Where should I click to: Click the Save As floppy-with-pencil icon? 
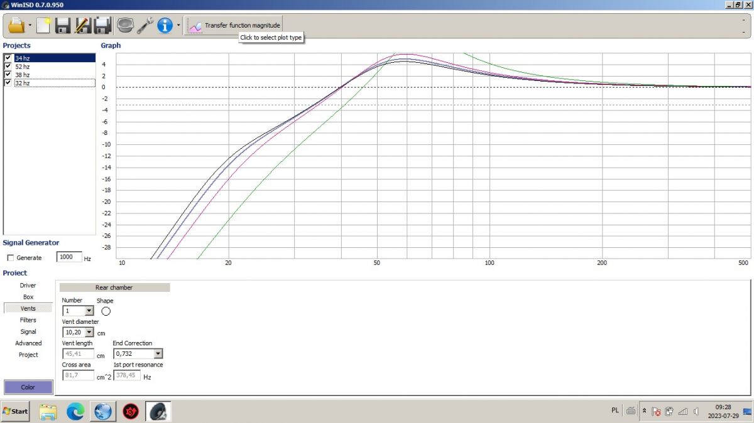[x=82, y=26]
